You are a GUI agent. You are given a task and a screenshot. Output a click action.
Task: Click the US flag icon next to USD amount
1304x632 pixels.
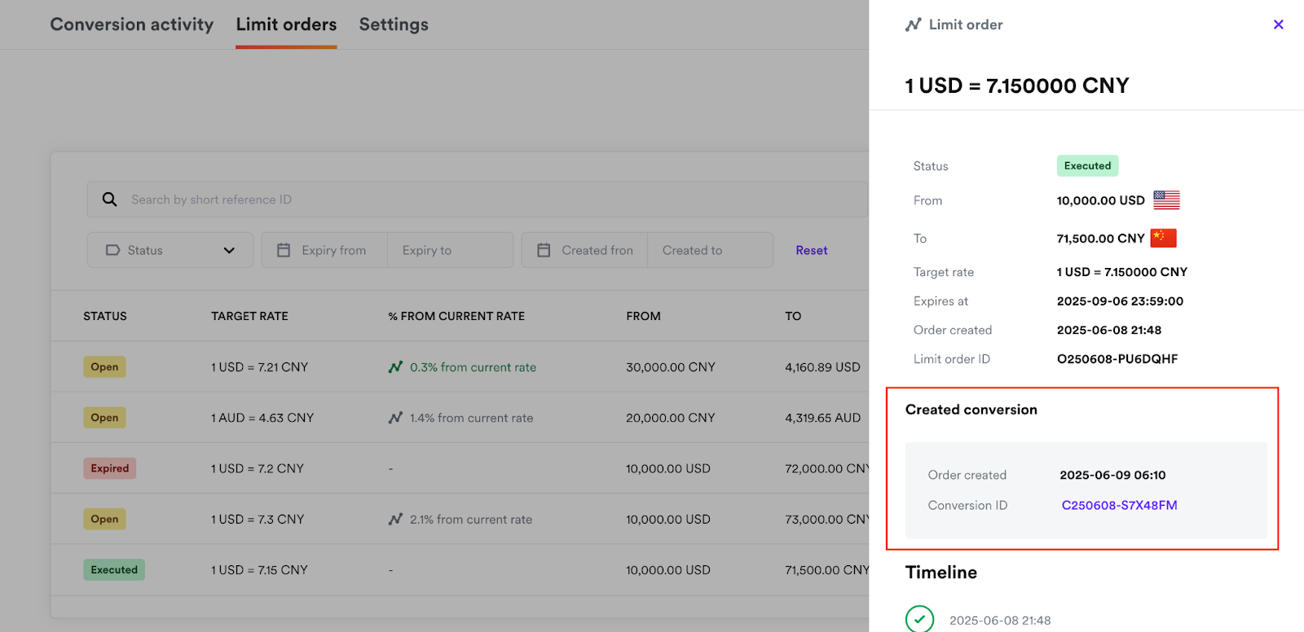1166,200
